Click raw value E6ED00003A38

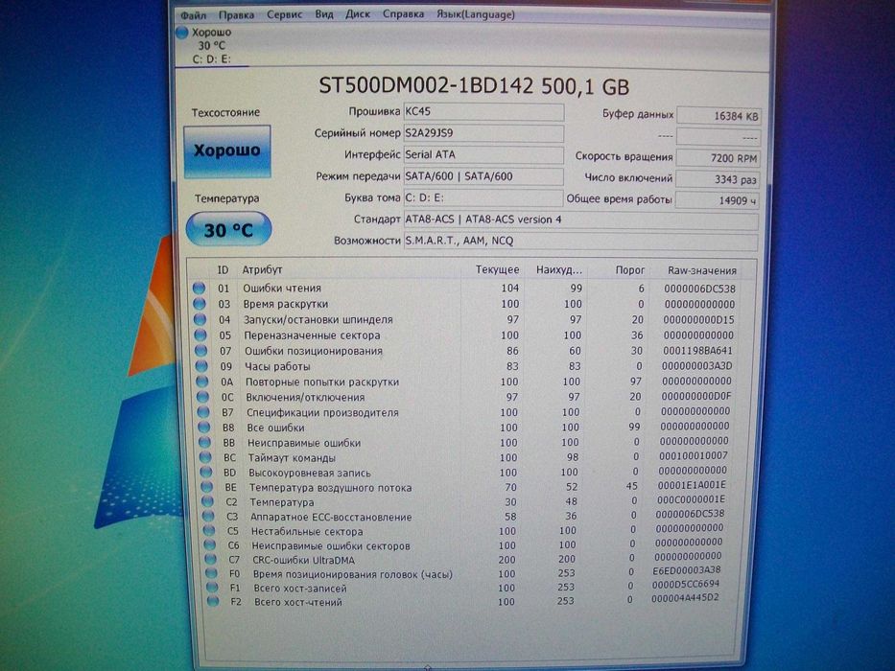pos(687,570)
